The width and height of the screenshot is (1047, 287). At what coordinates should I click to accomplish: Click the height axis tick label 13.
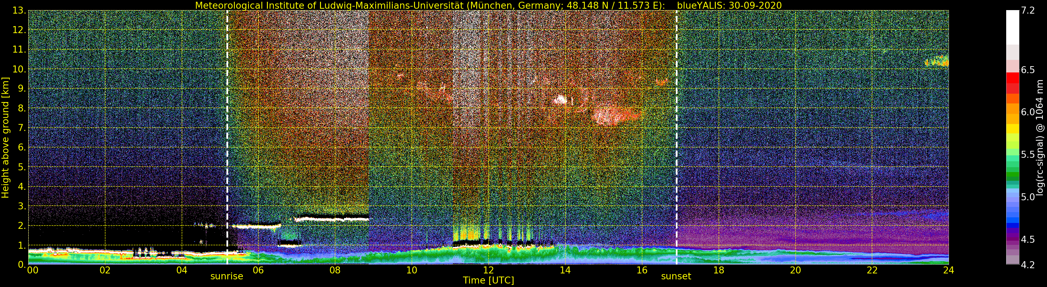click(19, 10)
